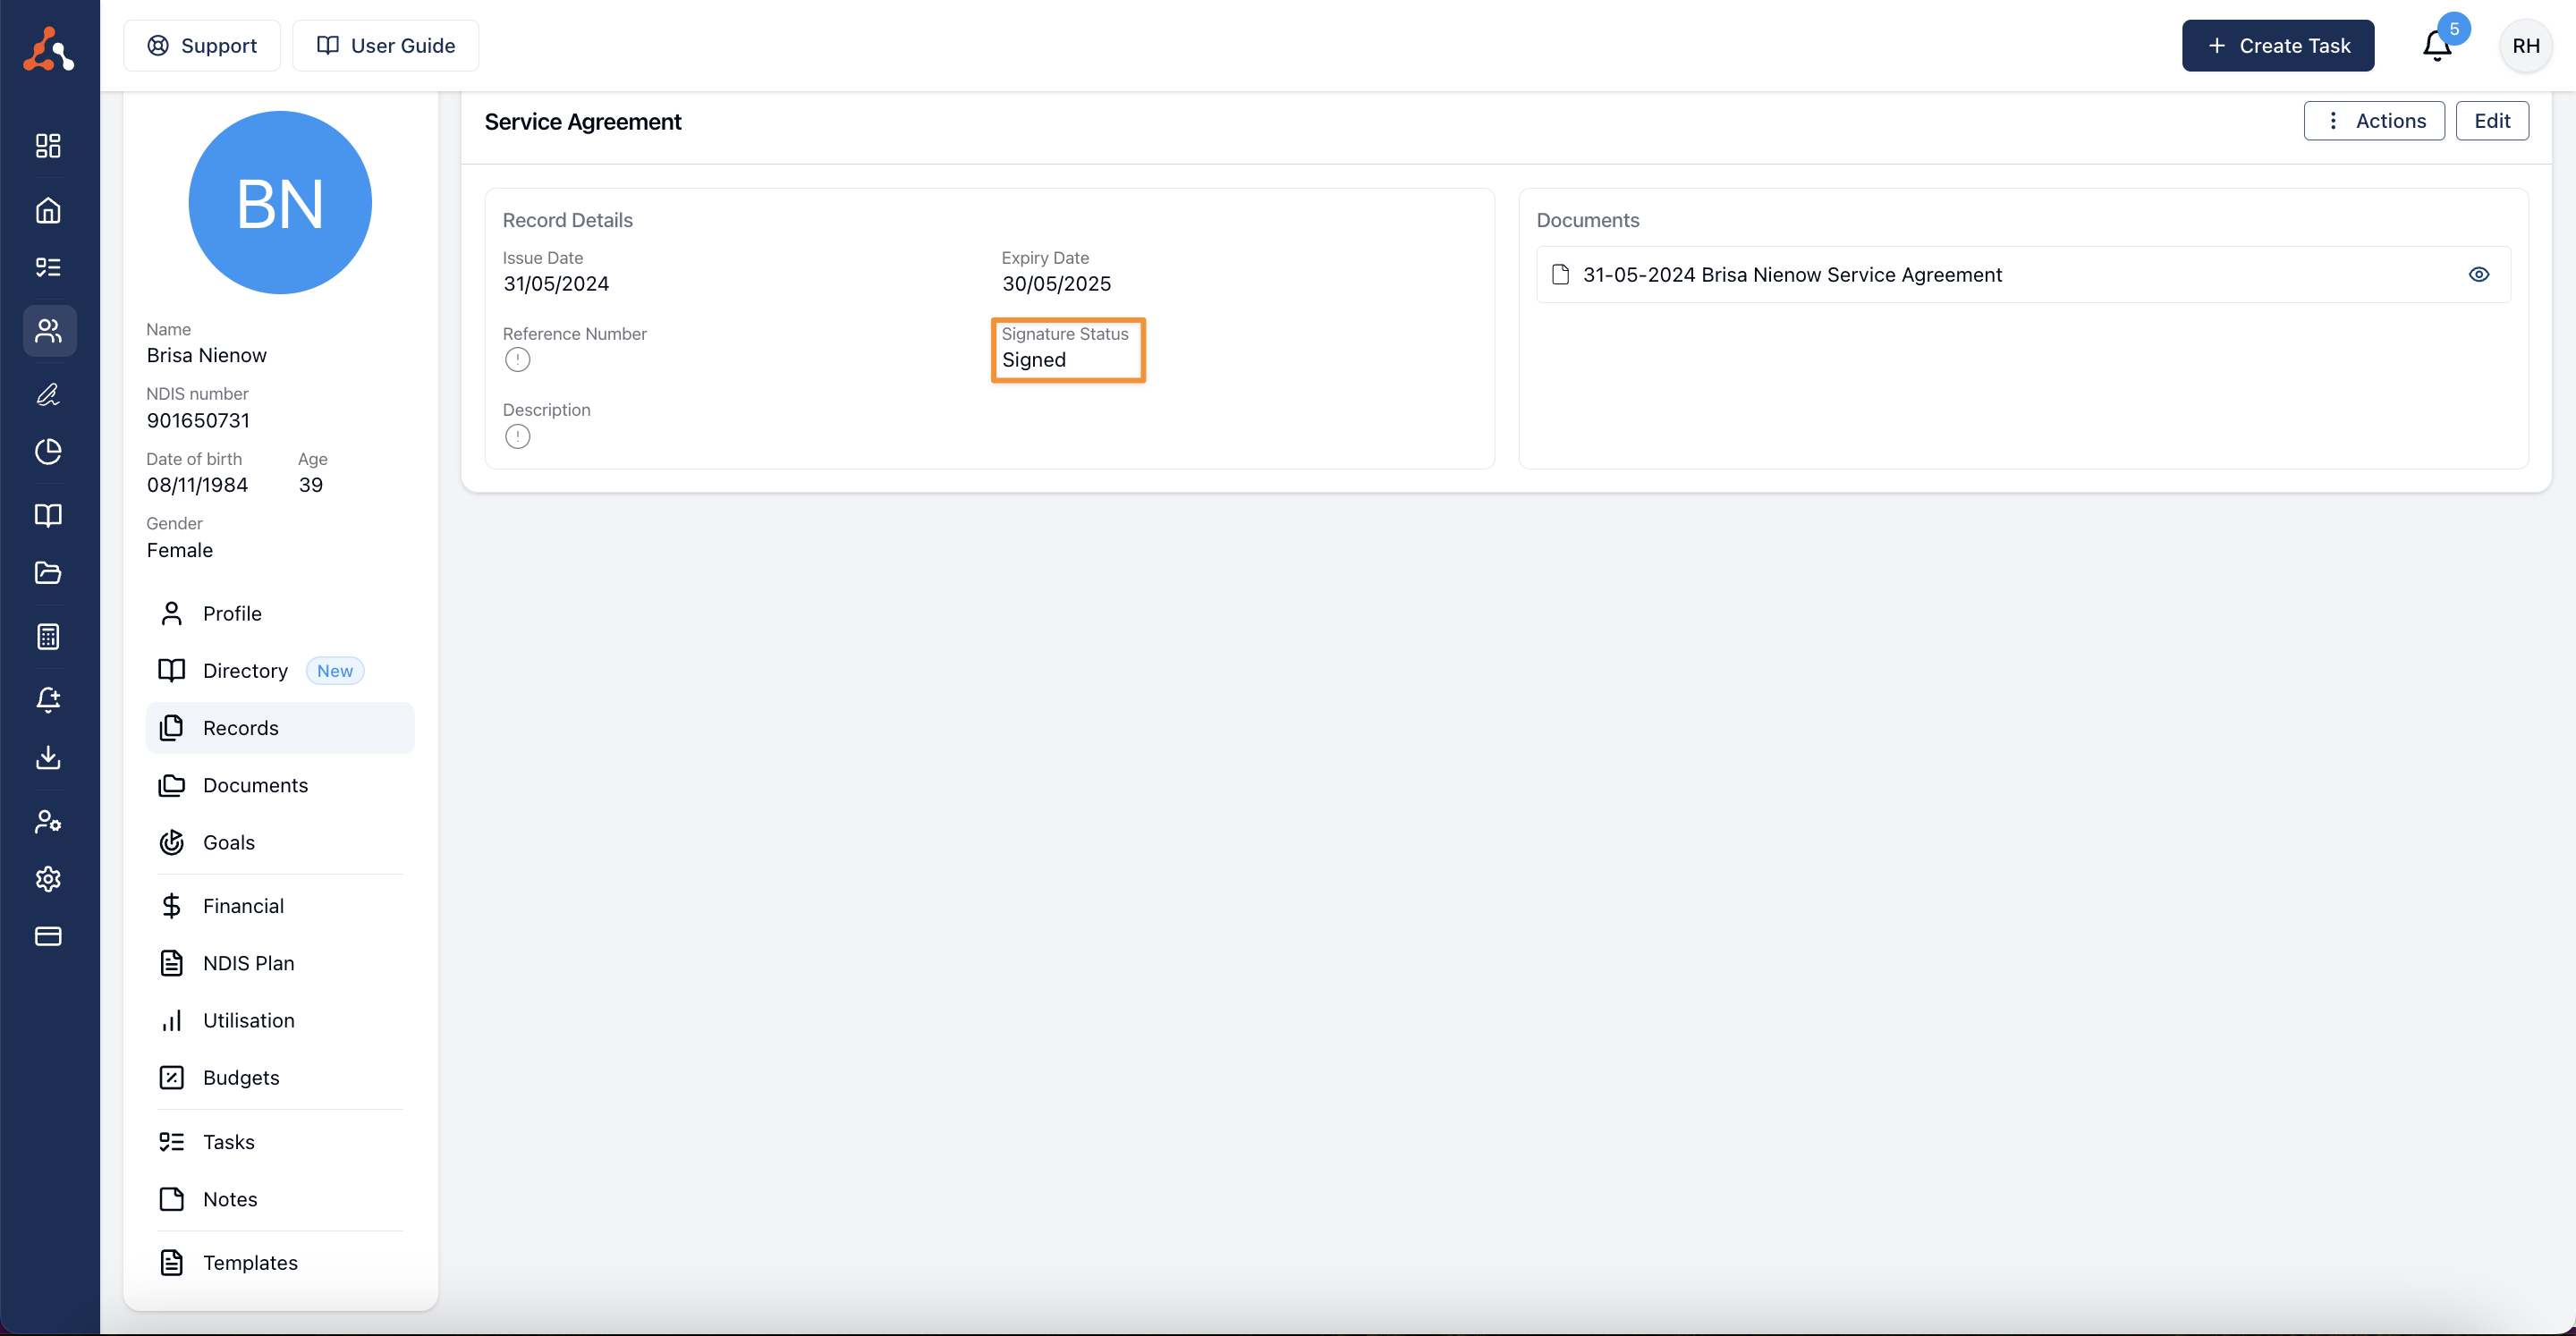Select Records in participant menu
2576x1336 pixels.
pyautogui.click(x=280, y=728)
